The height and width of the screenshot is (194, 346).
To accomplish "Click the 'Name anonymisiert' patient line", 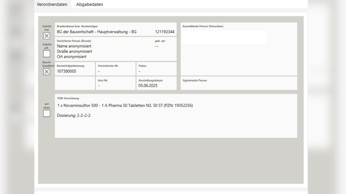I will click(74, 46).
